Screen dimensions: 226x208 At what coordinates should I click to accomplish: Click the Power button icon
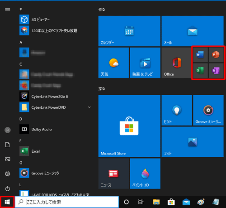click(x=8, y=189)
